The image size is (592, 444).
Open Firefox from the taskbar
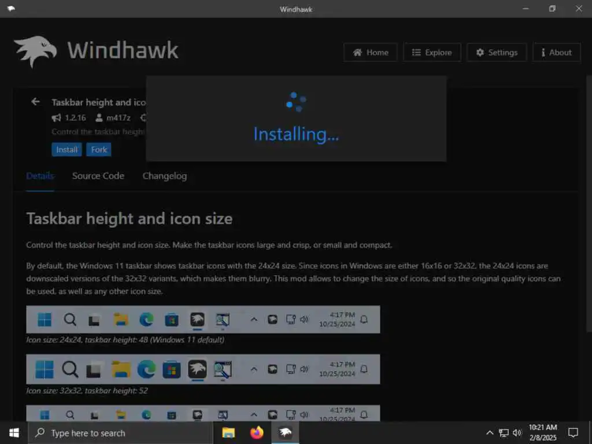257,432
